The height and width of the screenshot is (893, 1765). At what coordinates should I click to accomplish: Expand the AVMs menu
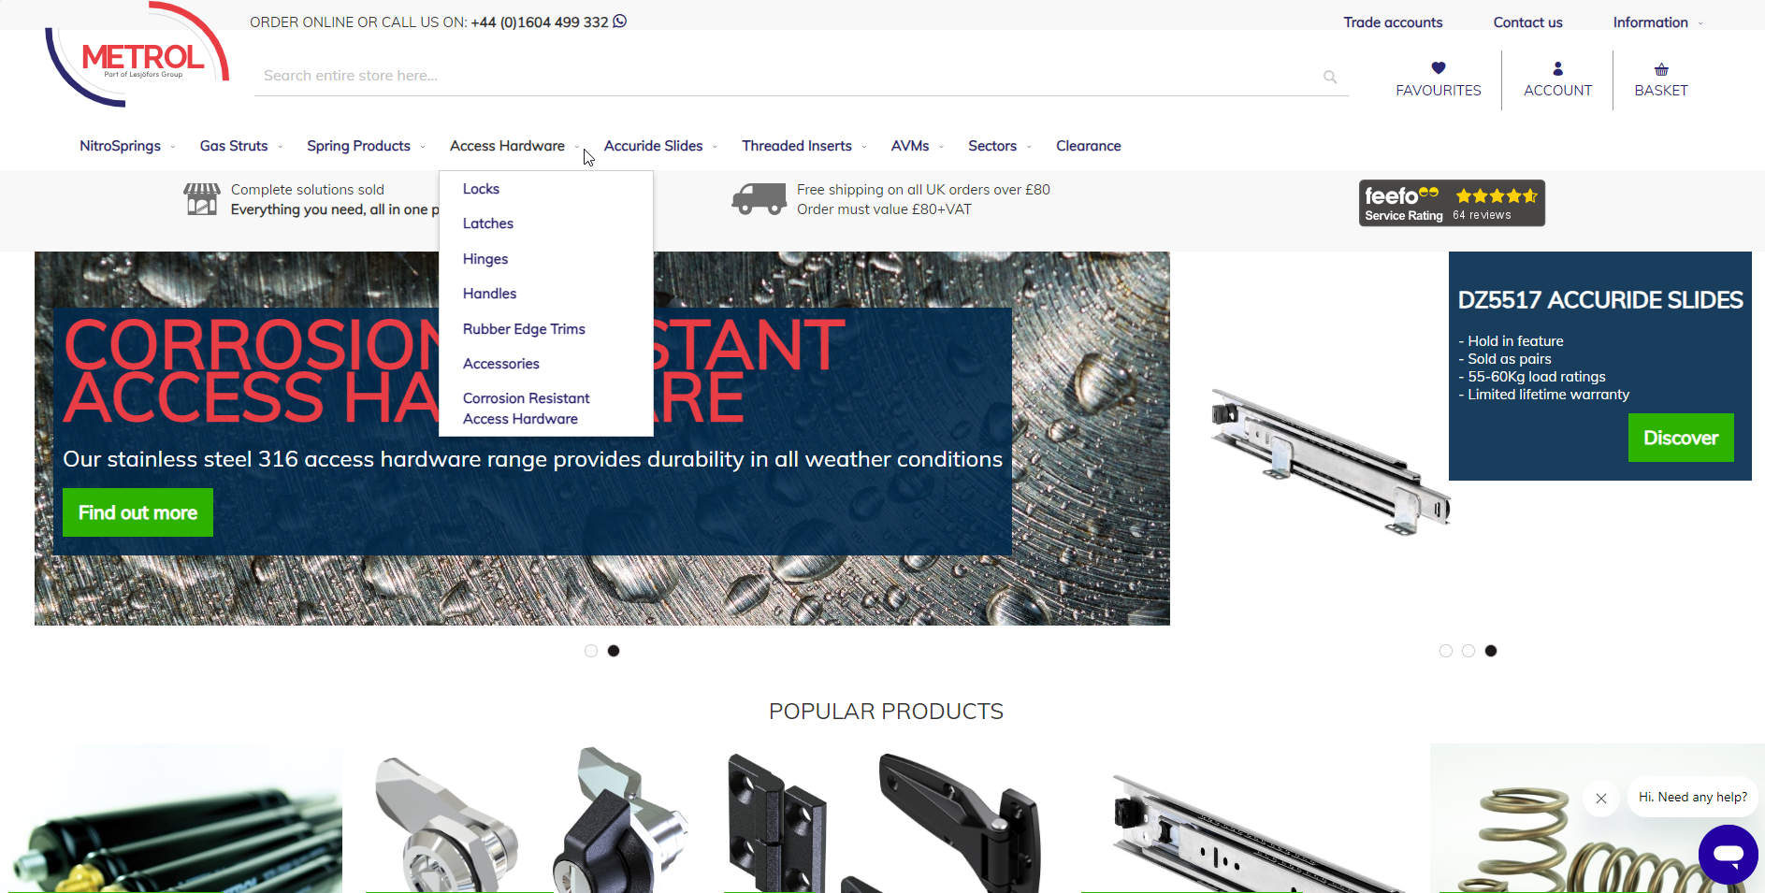(x=918, y=146)
